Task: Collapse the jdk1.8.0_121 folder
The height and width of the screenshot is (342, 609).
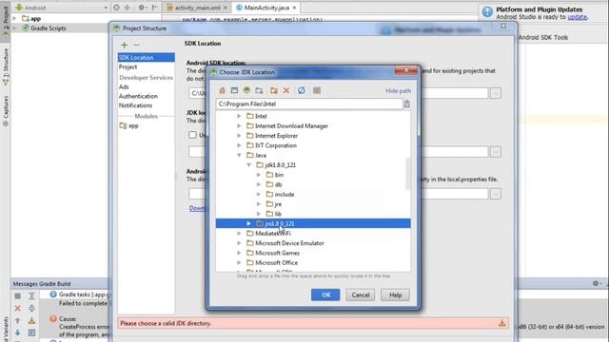Action: click(x=249, y=164)
